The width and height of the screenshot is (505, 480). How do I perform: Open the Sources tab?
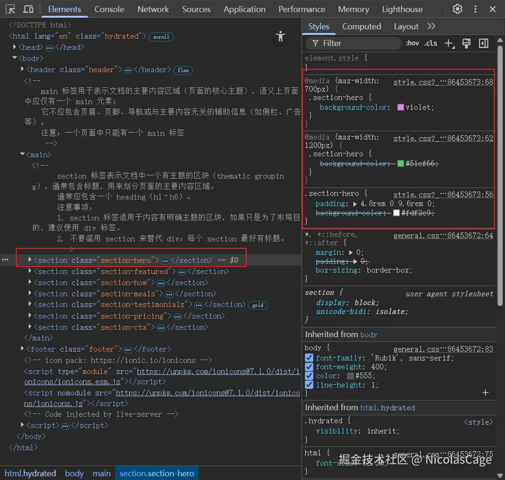tap(196, 9)
